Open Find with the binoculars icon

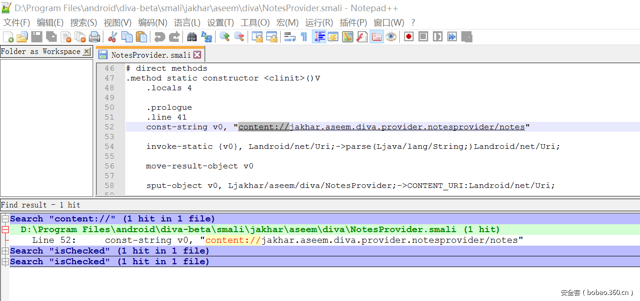192,37
